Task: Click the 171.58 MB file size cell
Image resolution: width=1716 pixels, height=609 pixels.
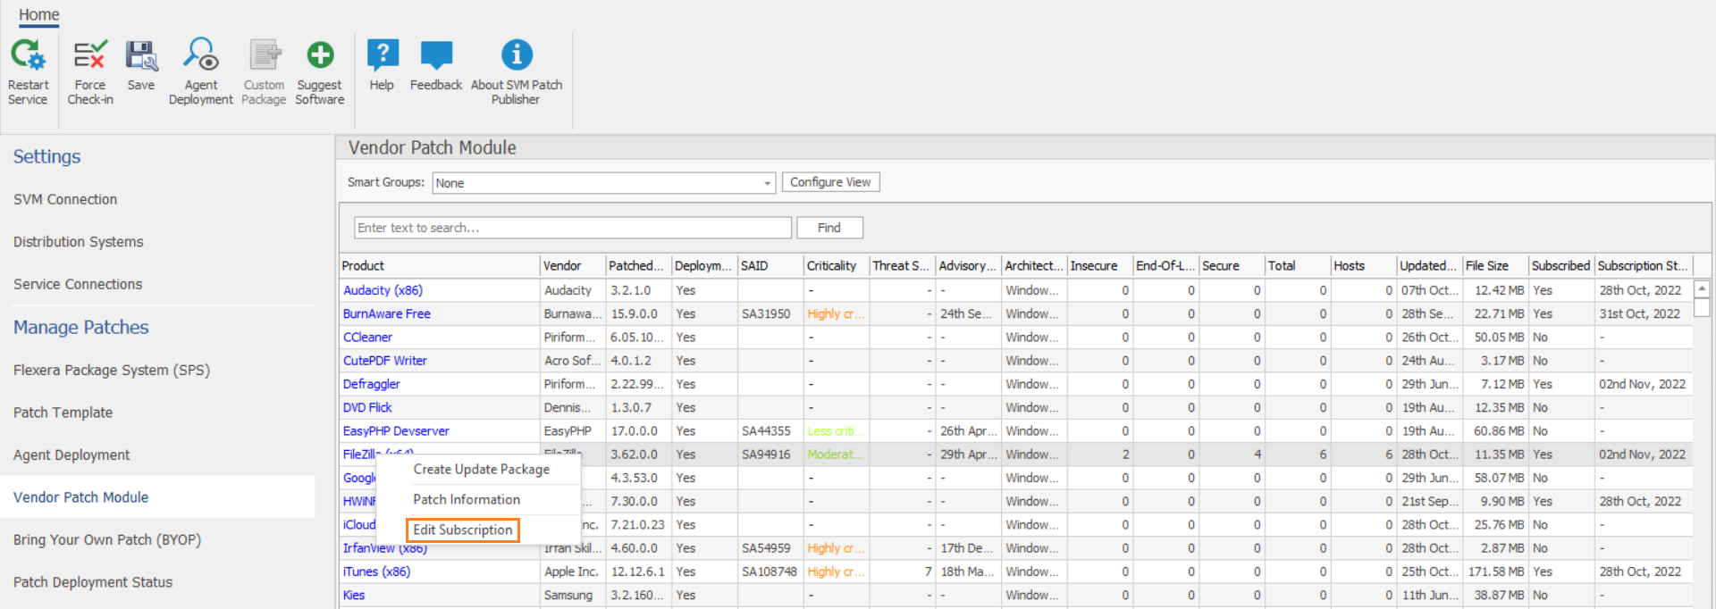Action: tap(1496, 571)
